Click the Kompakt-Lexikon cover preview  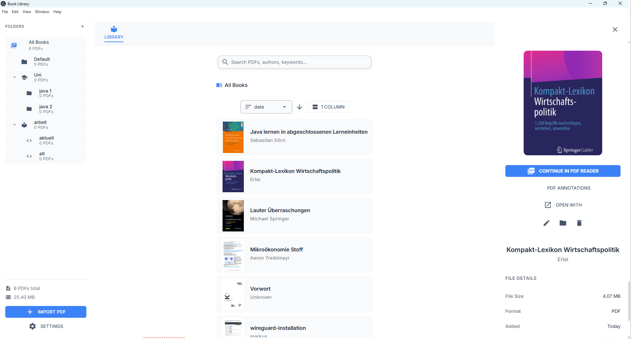click(563, 103)
